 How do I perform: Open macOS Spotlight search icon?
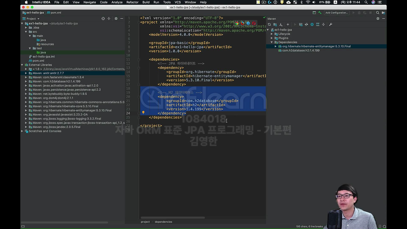(x=366, y=2)
